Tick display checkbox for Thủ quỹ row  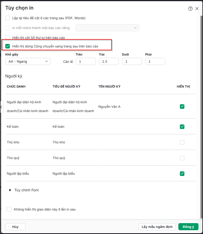pos(182,158)
